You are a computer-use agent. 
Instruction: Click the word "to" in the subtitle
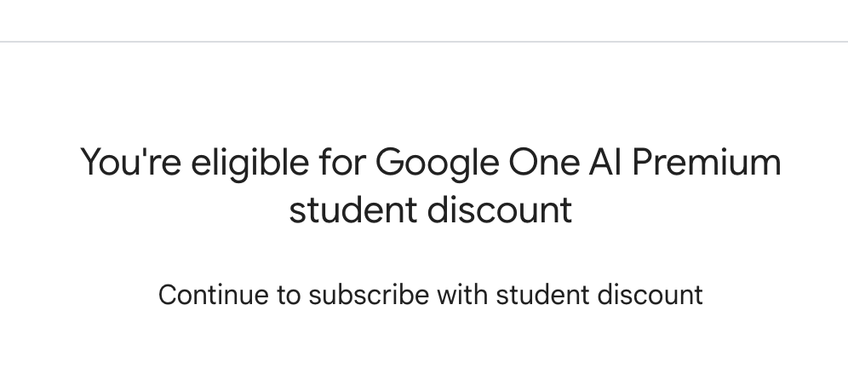(289, 295)
